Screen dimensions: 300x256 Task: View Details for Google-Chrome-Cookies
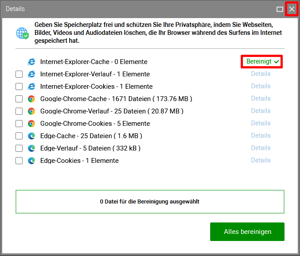[261, 123]
